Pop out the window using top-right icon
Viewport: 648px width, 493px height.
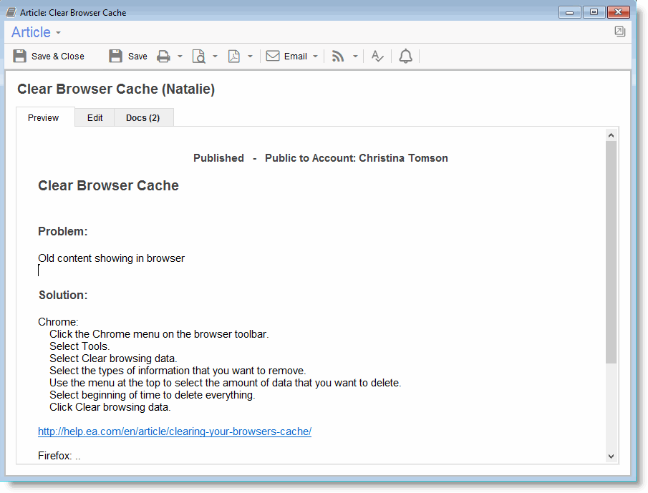pyautogui.click(x=619, y=31)
